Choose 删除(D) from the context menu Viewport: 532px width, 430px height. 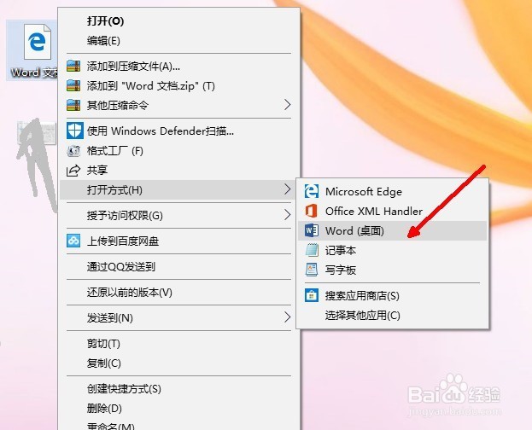point(178,409)
